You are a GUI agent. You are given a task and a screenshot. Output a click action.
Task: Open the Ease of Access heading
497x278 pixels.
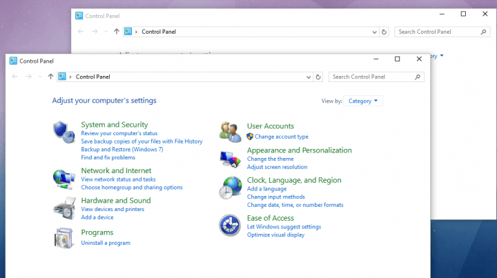271,218
